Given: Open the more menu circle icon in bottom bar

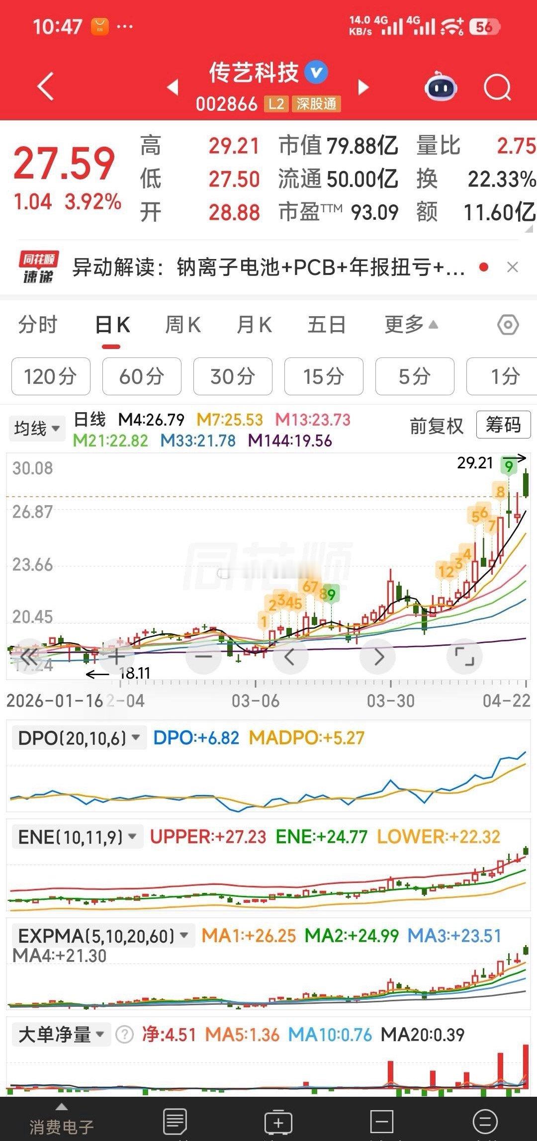Looking at the screenshot, I should point(485,1122).
